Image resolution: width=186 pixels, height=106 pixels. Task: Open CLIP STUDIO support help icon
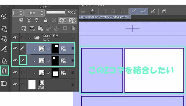click(164, 11)
